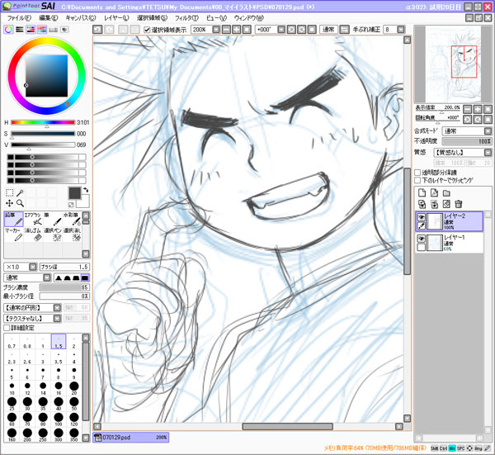Image resolution: width=495 pixels, height=455 pixels.
Task: Open the ウィンドウ(W) menu
Action: pyautogui.click(x=249, y=18)
